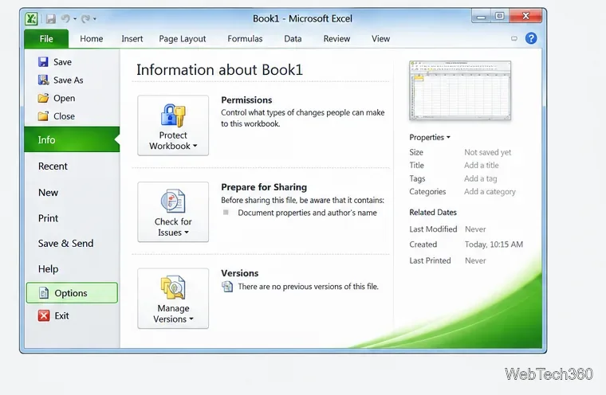Click the Undo arrow in quick access toolbar
The height and width of the screenshot is (395, 606).
[65, 18]
